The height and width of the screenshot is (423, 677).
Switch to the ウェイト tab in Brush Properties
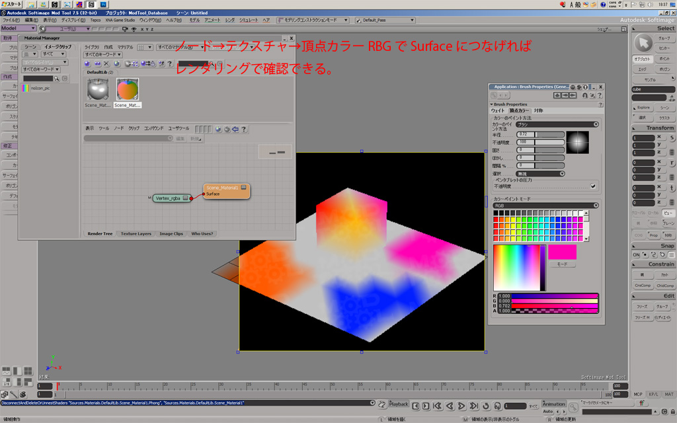(497, 110)
